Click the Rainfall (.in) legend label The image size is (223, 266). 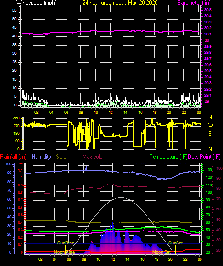click(x=13, y=157)
